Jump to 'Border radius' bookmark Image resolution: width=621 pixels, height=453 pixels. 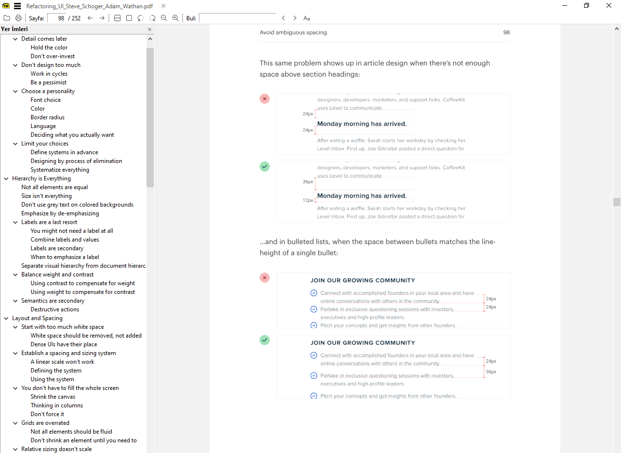click(48, 117)
